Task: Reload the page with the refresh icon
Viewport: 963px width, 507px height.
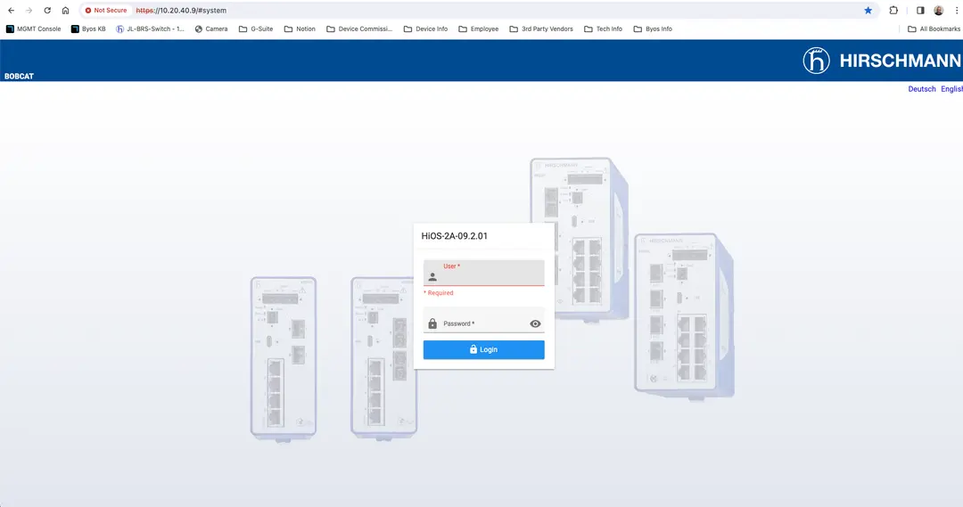Action: coord(47,11)
